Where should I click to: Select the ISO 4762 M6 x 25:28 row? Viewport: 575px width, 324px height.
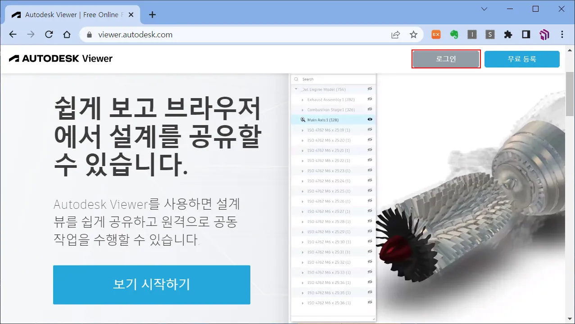click(333, 221)
